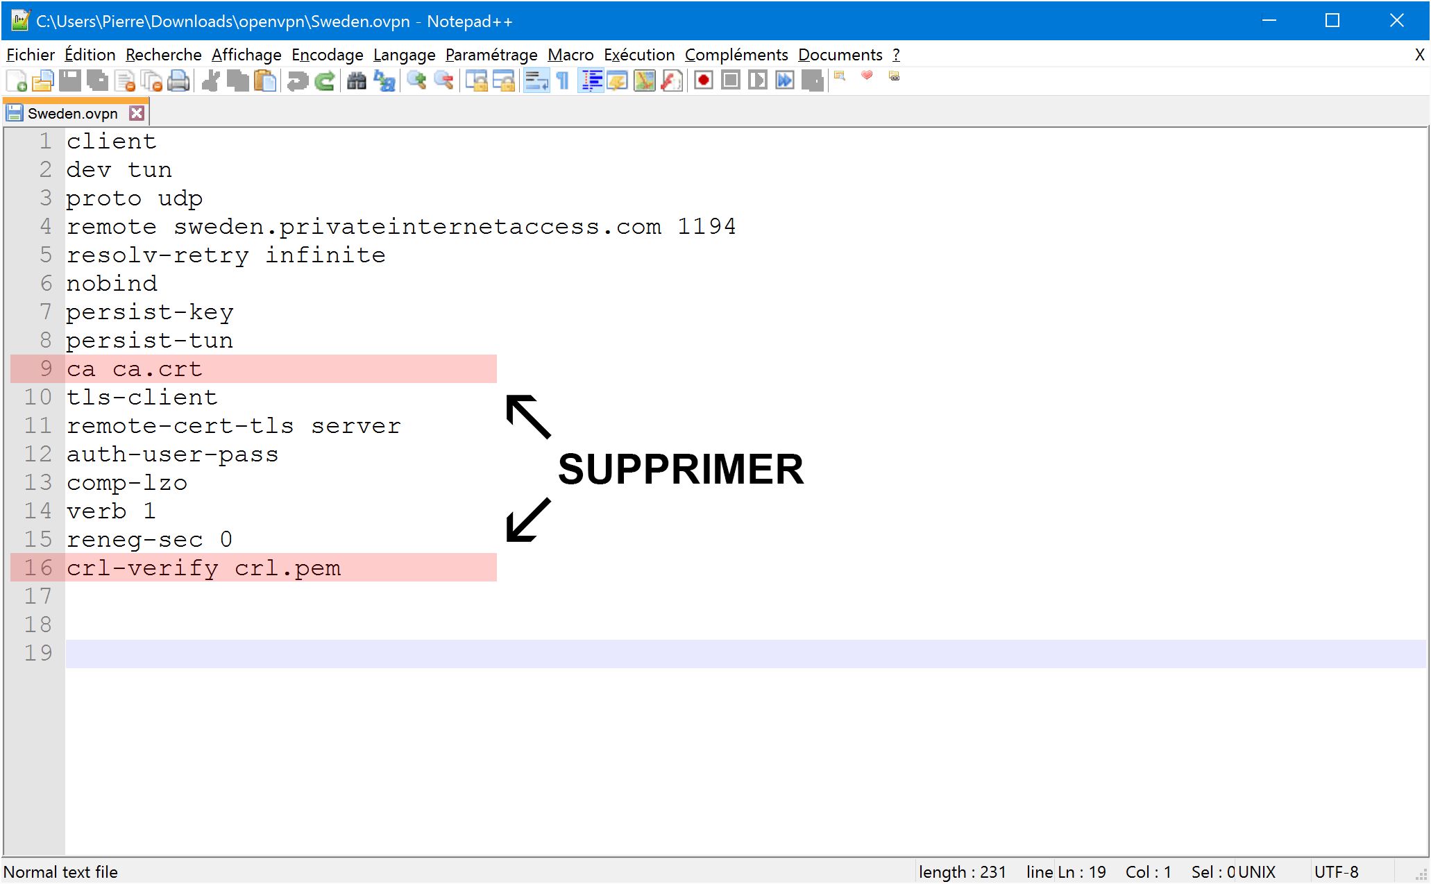The height and width of the screenshot is (884, 1431).
Task: Open the Paramétrage menu
Action: pos(489,56)
